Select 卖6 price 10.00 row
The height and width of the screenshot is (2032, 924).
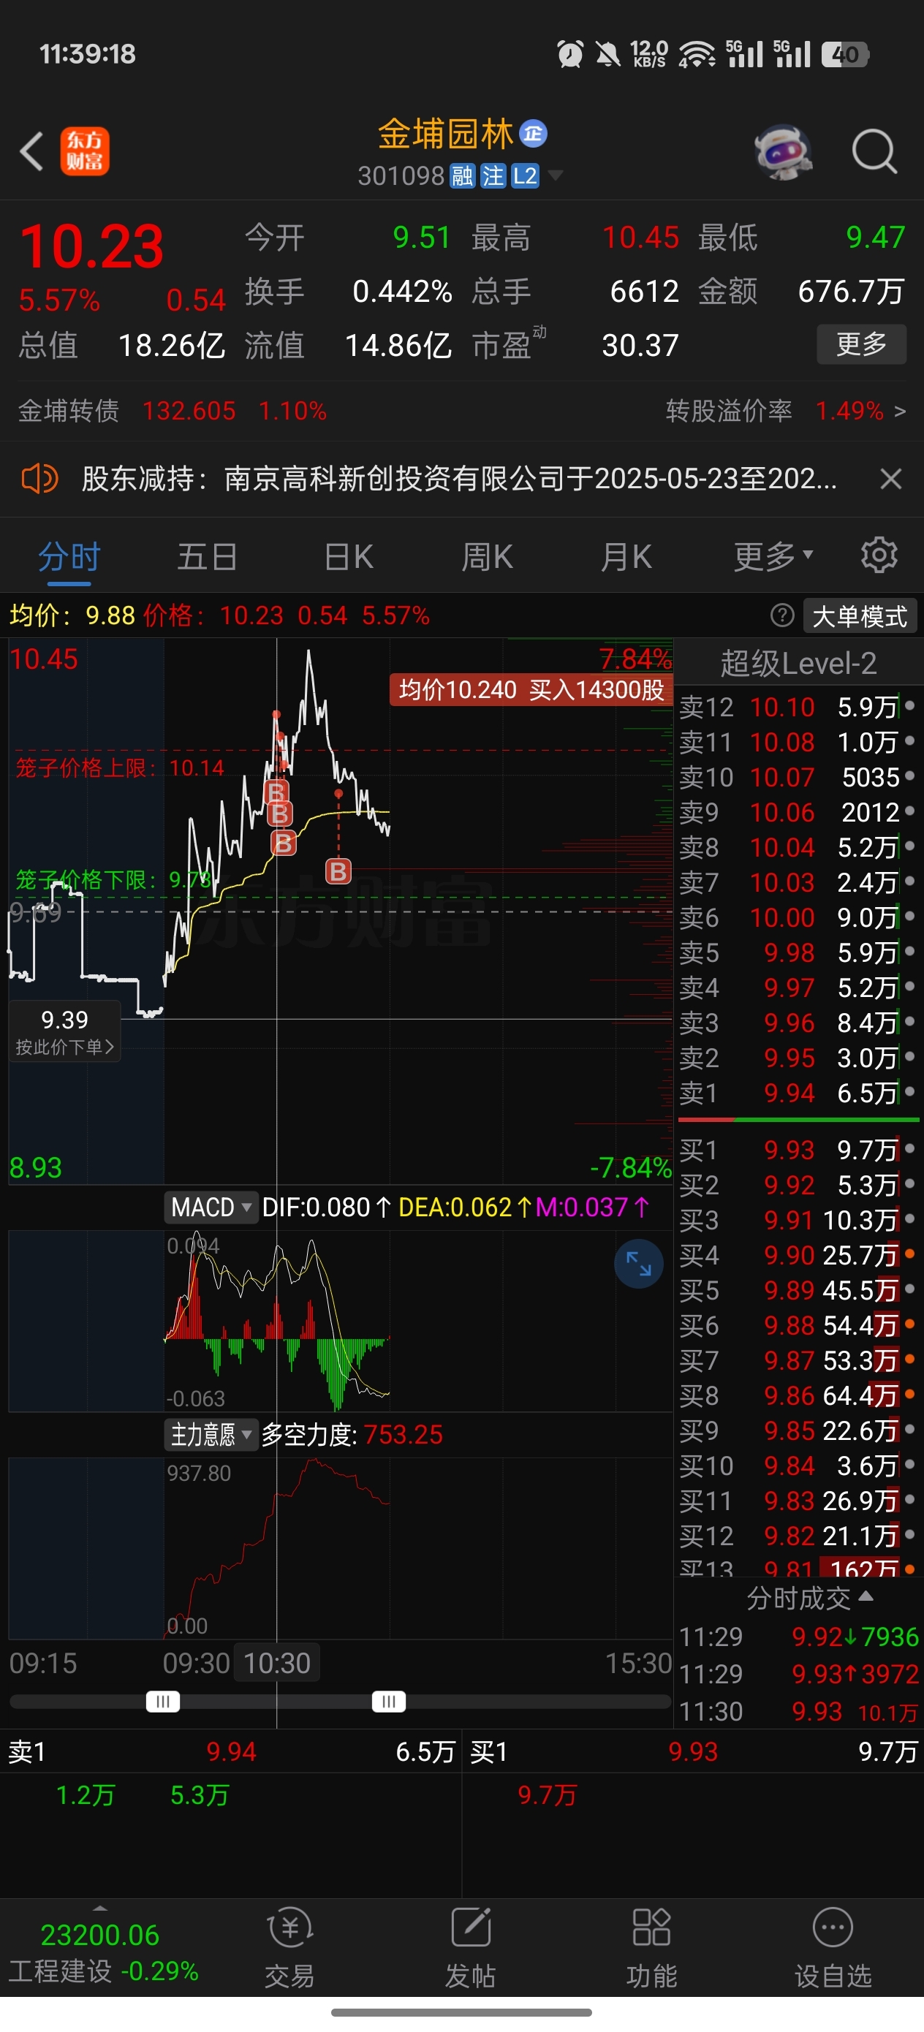pos(798,917)
